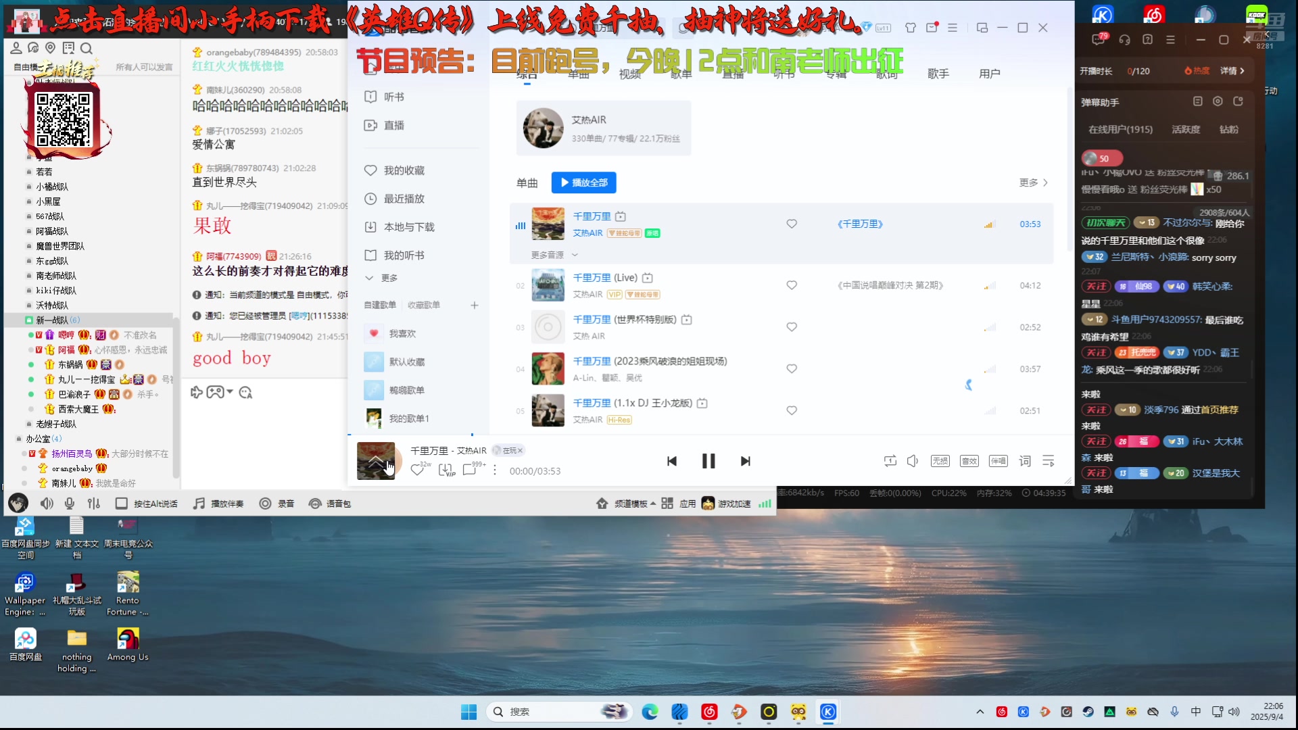Screen dimensions: 1298x730
Task: Open the skin shirt icon in music player title bar
Action: click(x=910, y=28)
